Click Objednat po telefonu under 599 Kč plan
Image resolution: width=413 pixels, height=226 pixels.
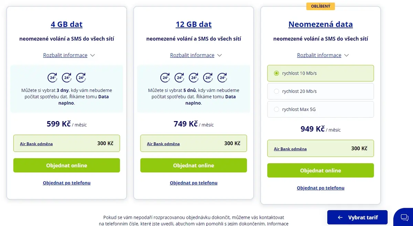pyautogui.click(x=67, y=183)
